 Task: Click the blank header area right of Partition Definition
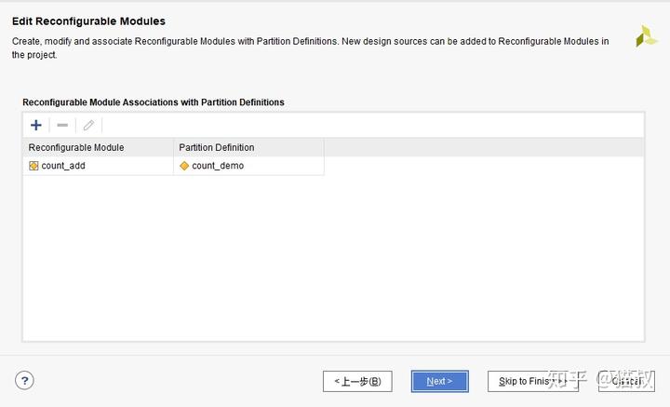point(483,147)
